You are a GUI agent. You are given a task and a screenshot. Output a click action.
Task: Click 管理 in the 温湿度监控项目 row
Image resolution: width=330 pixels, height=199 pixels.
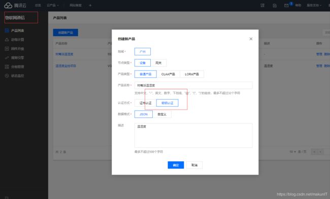319,66
